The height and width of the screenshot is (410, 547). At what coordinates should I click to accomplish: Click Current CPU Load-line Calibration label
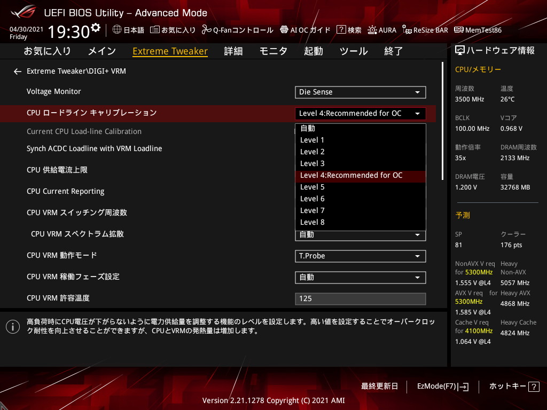click(x=84, y=131)
